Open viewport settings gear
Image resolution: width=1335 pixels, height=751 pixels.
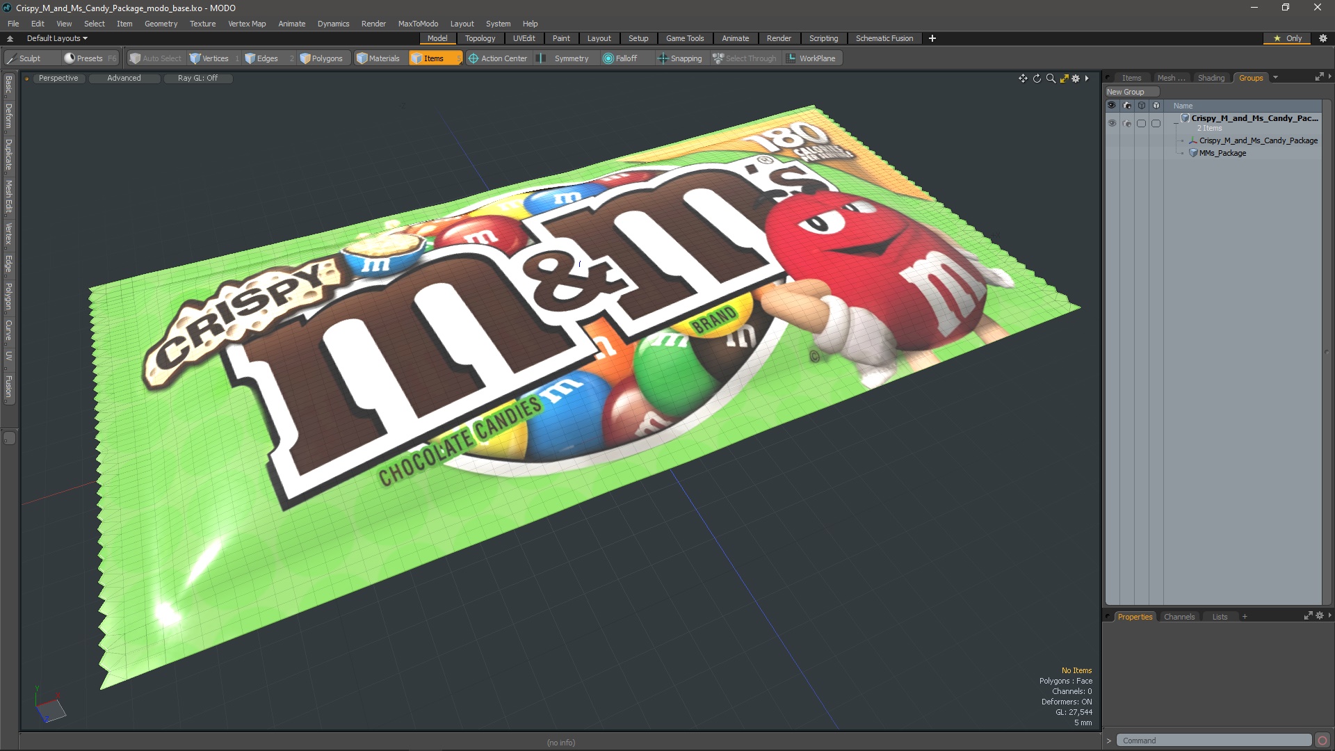click(x=1076, y=79)
